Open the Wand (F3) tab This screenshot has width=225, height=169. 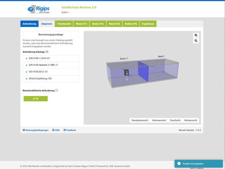[114, 24]
